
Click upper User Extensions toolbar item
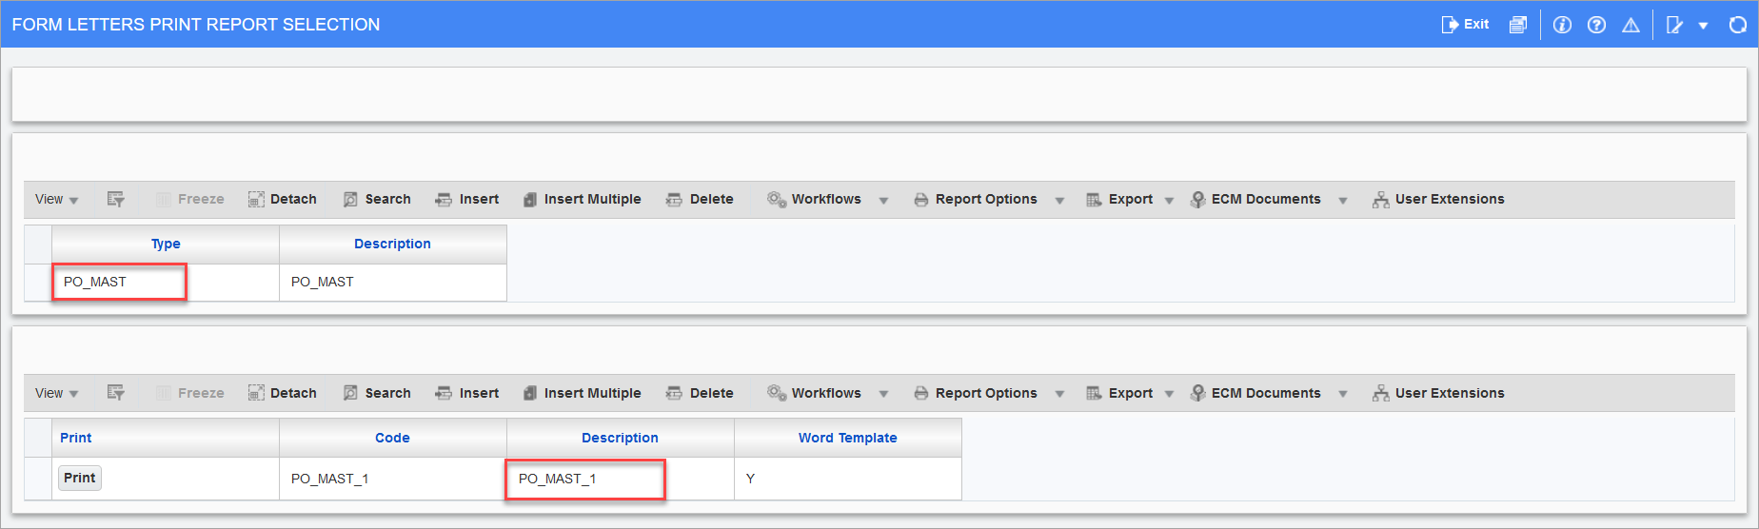coord(1438,199)
